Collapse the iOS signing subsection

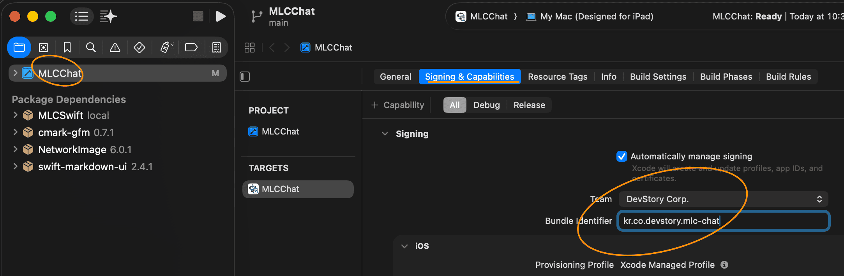point(404,246)
